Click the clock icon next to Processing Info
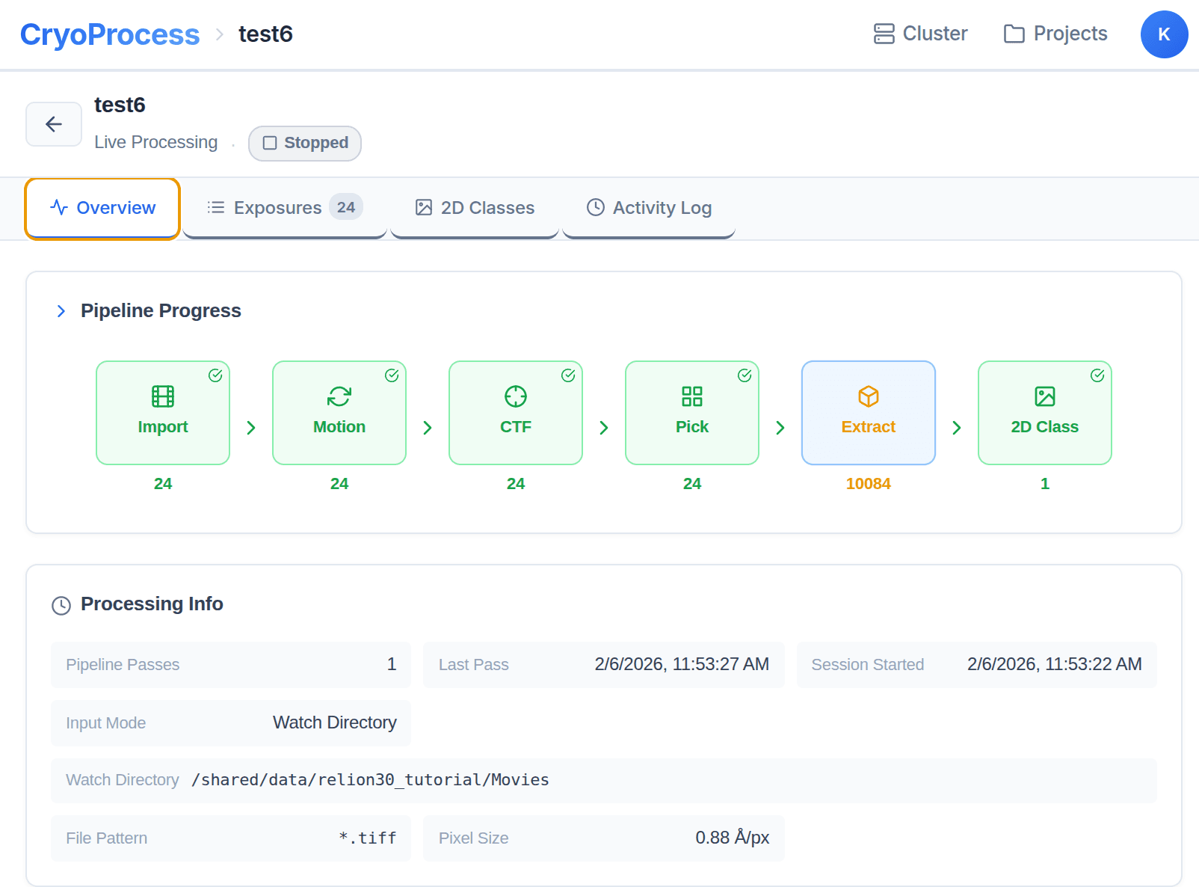 pyautogui.click(x=61, y=606)
